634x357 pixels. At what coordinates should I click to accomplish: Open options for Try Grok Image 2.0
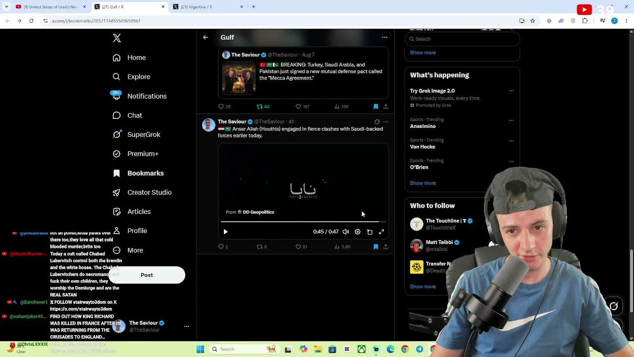[511, 91]
